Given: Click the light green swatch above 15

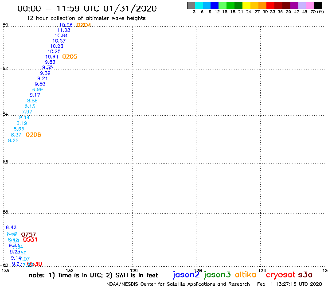Looking at the screenshot, I should [x=223, y=5].
